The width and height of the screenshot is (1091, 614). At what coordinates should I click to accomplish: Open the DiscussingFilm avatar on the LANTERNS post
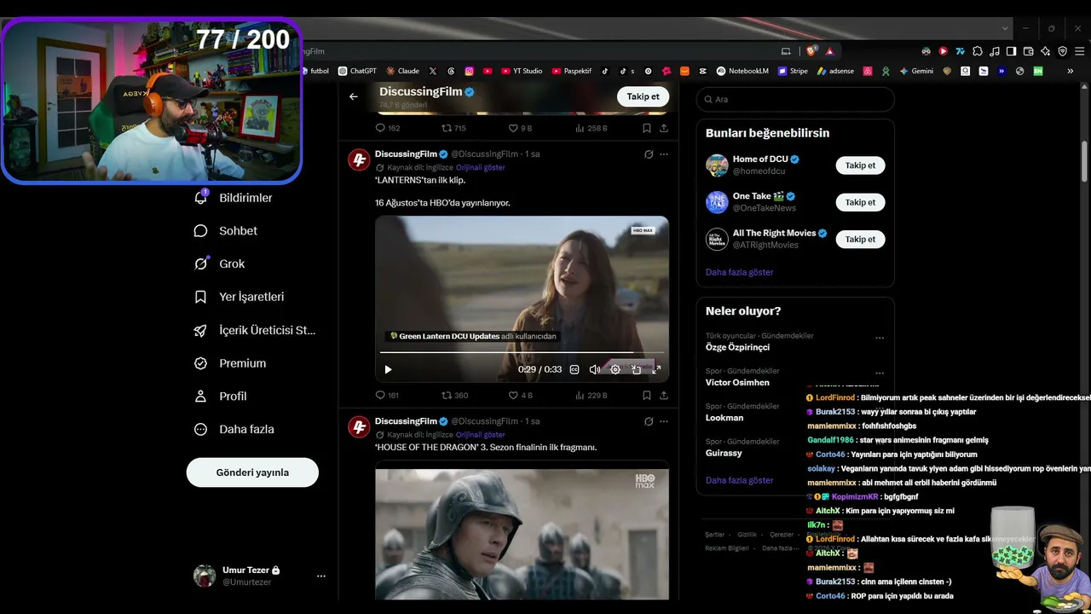tap(360, 159)
